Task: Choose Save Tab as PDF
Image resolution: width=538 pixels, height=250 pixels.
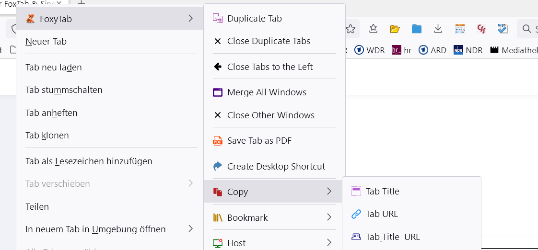Action: (259, 141)
